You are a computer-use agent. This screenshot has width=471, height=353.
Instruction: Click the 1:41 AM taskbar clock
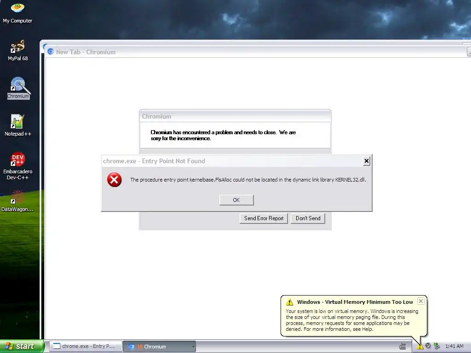(454, 347)
